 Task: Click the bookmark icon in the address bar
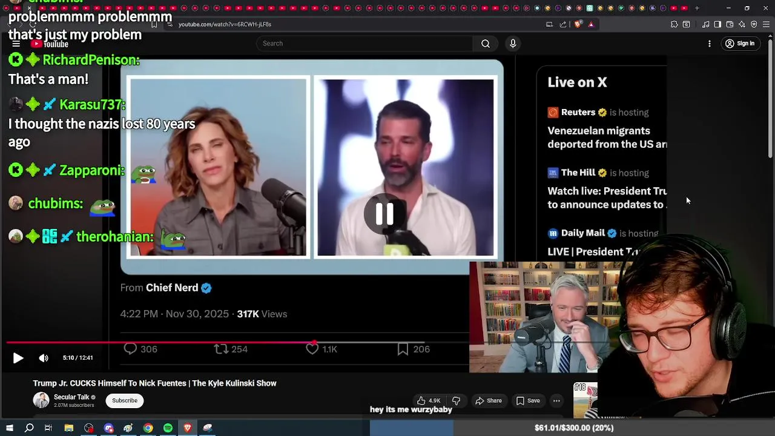[x=154, y=24]
